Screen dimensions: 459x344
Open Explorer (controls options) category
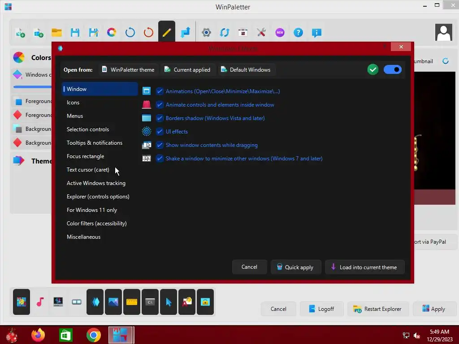click(100, 197)
